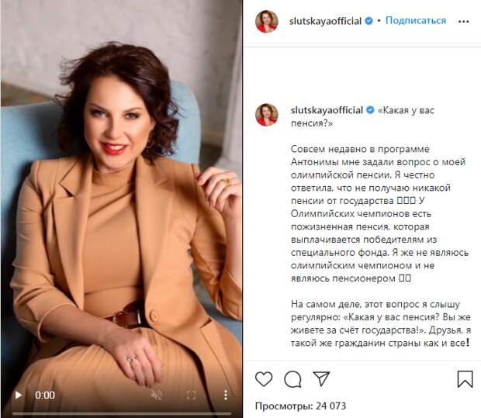Open the video player more options menu
Image resolution: width=481 pixels, height=418 pixels.
[x=226, y=395]
